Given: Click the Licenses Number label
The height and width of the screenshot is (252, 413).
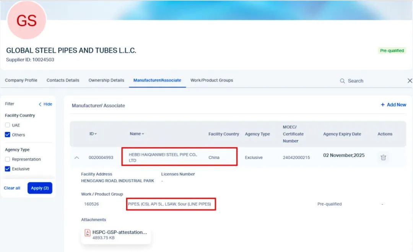Looking at the screenshot, I should 178,174.
